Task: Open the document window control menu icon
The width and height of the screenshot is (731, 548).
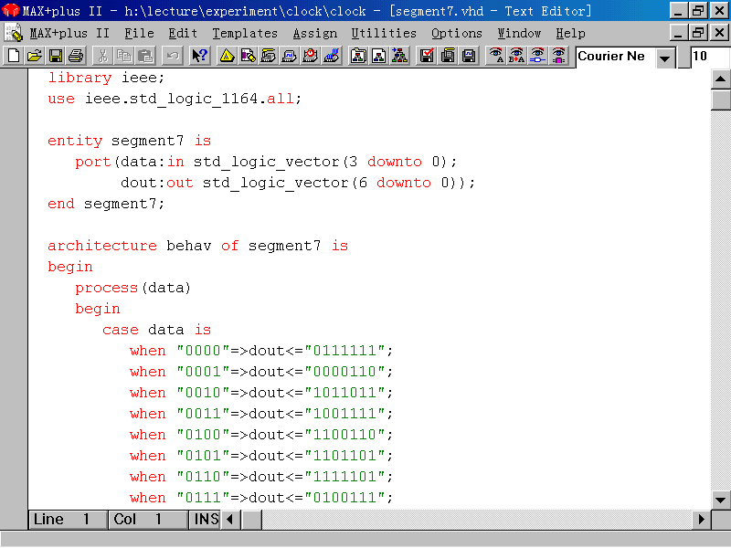Action: pyautogui.click(x=14, y=33)
